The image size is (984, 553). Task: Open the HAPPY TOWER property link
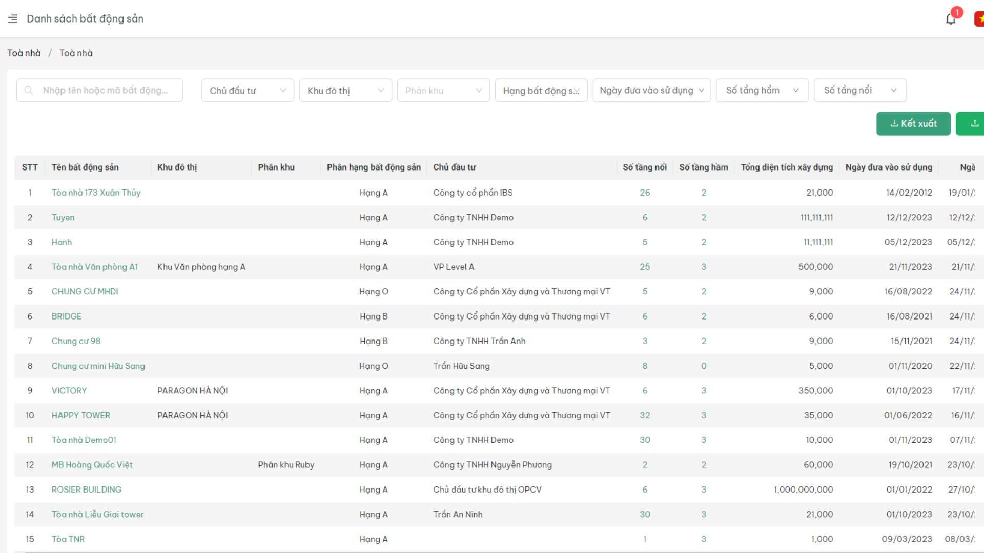[x=81, y=415]
